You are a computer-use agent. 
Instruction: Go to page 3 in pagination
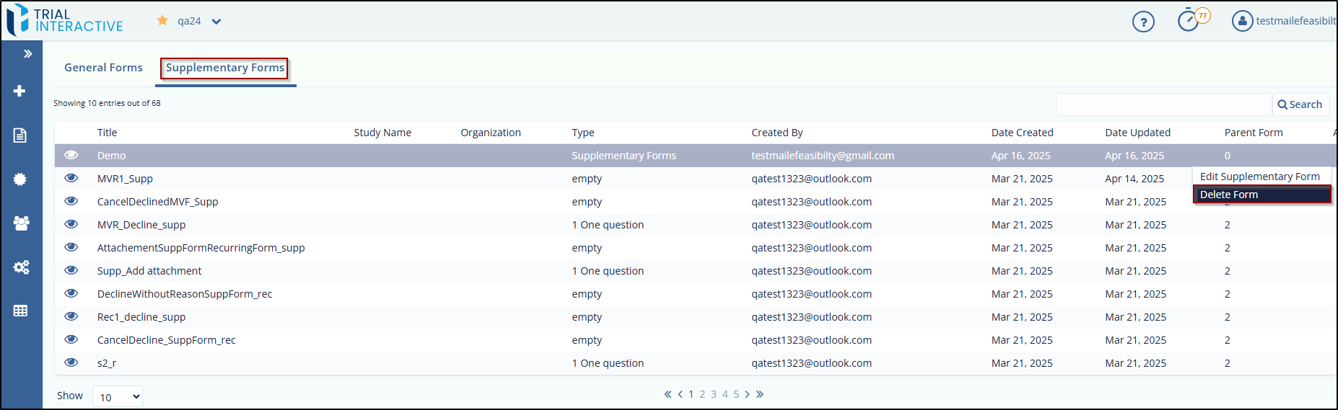[x=714, y=394]
